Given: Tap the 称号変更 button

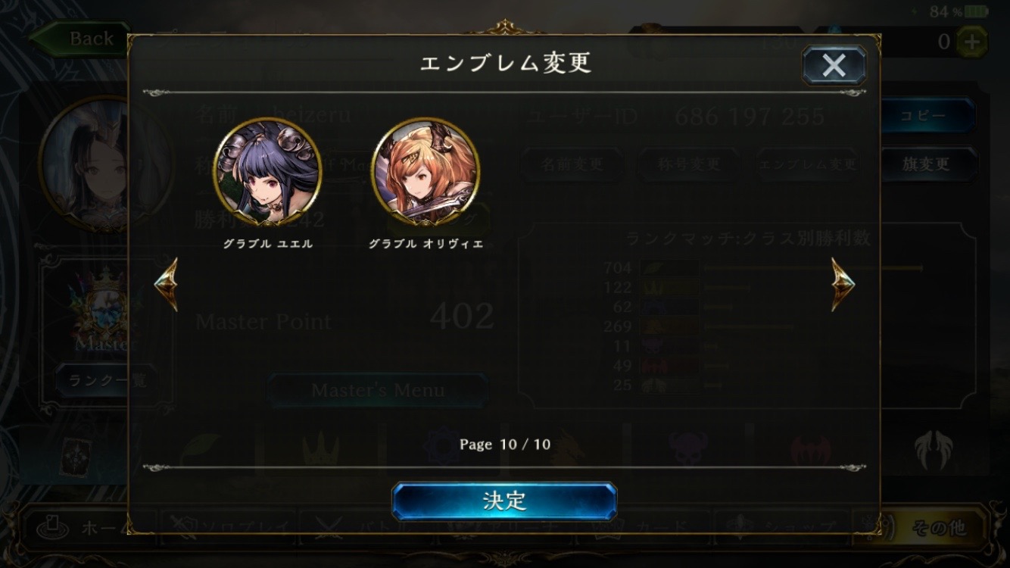Looking at the screenshot, I should [x=688, y=164].
